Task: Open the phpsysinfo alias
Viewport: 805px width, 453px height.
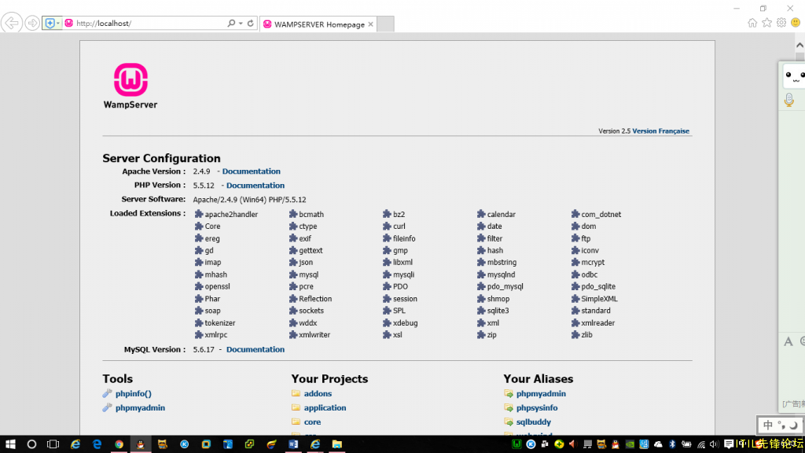Action: [x=537, y=408]
